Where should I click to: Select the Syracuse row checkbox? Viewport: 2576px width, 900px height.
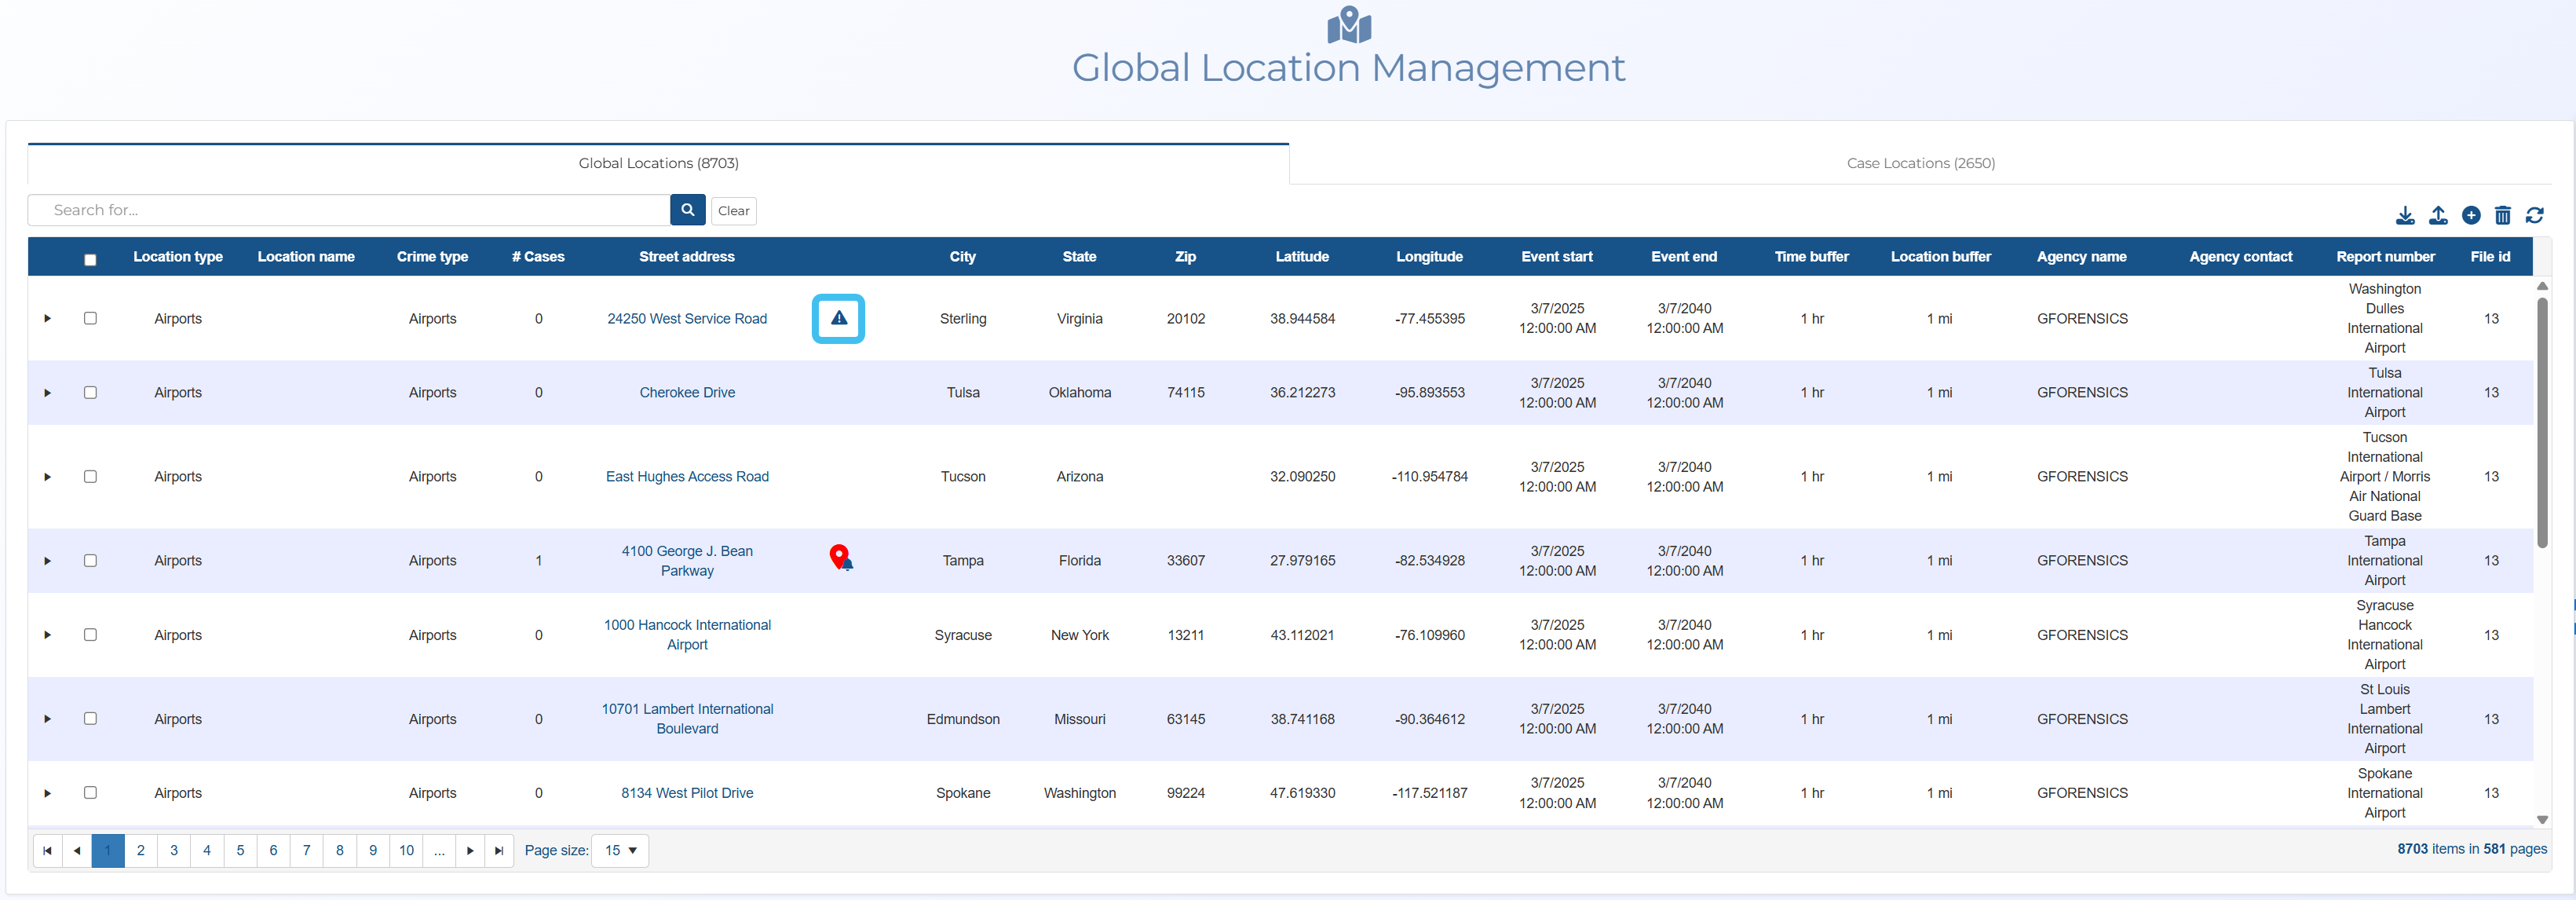(x=90, y=634)
